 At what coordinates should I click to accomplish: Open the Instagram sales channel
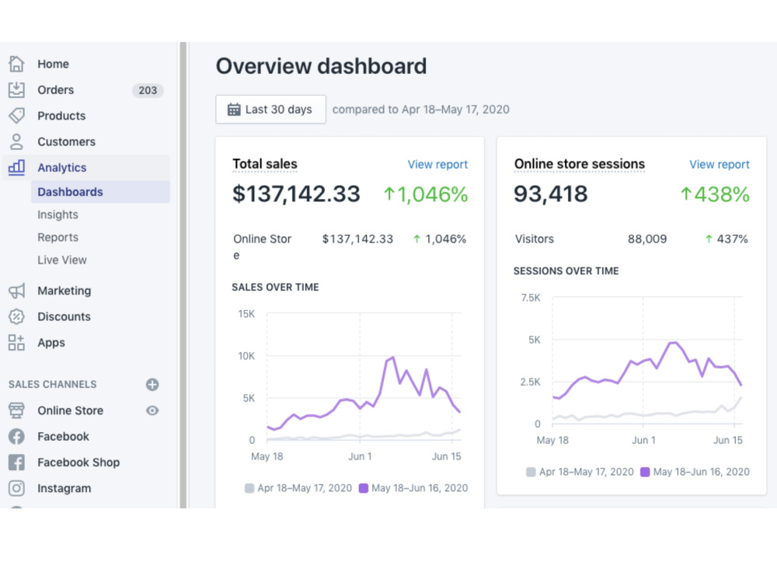[x=64, y=488]
